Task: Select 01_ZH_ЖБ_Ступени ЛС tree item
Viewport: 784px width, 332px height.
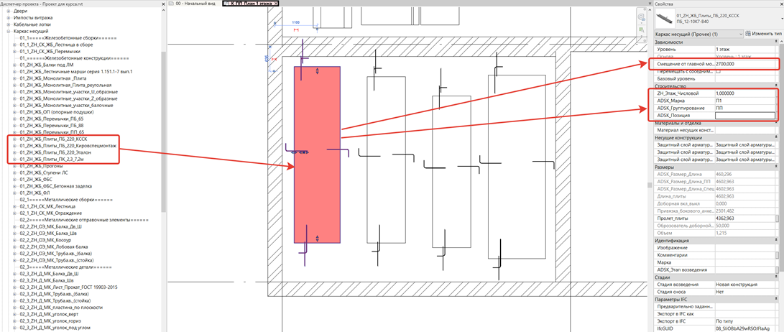Action: pyautogui.click(x=44, y=172)
